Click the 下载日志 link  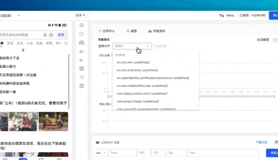pos(261,142)
